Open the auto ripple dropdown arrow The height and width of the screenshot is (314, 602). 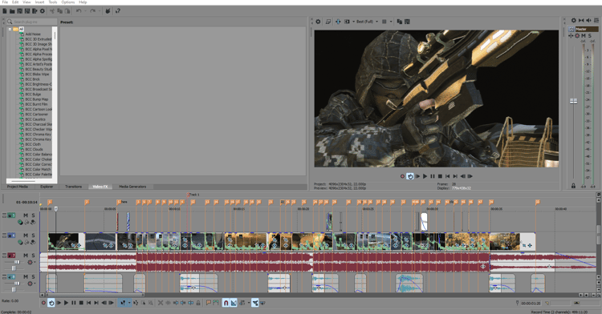tap(248, 303)
